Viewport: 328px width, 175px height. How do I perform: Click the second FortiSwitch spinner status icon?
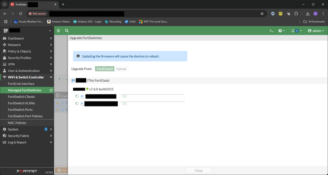click(x=77, y=104)
